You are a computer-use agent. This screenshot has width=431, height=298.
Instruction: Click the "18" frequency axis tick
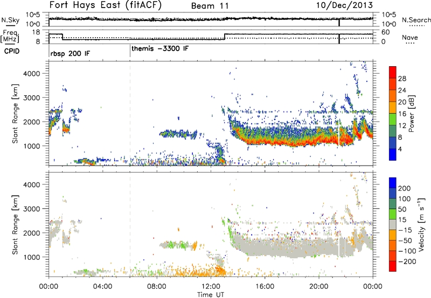pos(36,32)
